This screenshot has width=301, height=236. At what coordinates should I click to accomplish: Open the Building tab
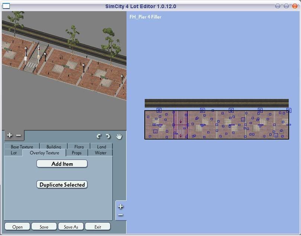(x=54, y=147)
